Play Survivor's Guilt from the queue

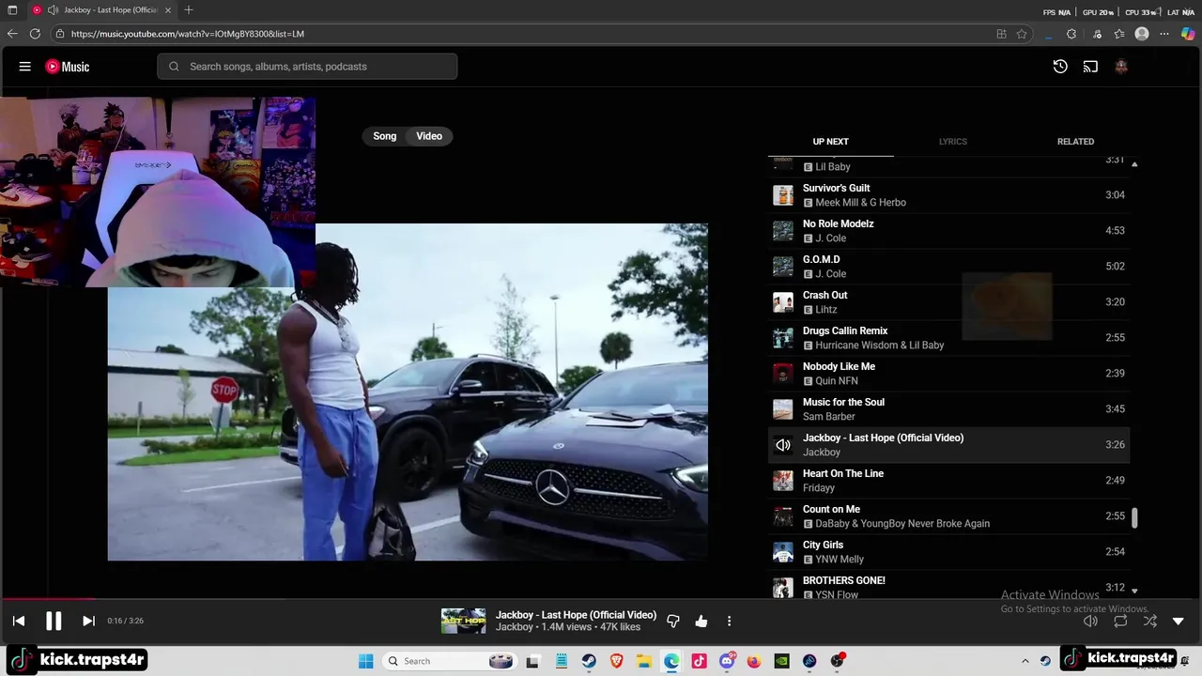[948, 195]
